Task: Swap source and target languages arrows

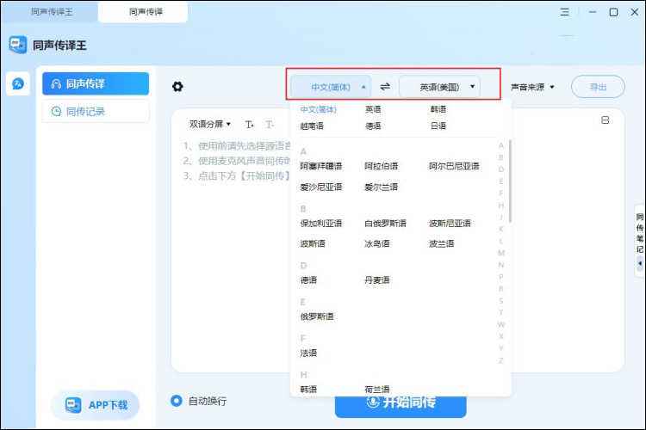Action: point(385,87)
